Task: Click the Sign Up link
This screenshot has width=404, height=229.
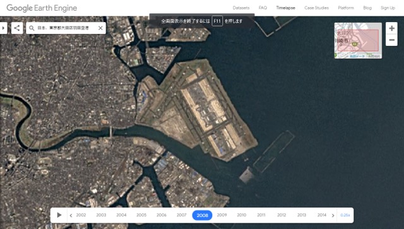Action: 388,8
